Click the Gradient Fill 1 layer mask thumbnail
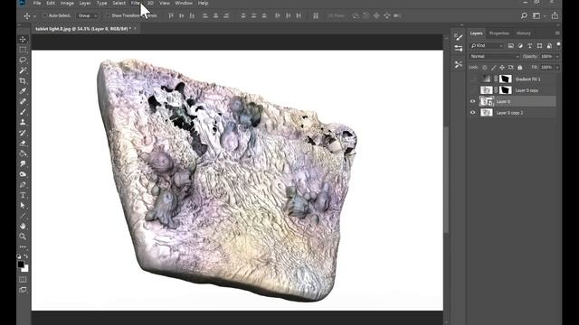This screenshot has height=325, width=579. [506, 79]
